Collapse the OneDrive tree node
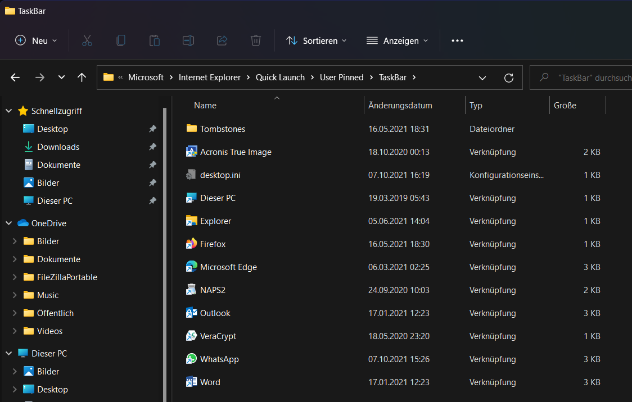This screenshot has width=632, height=402. (x=9, y=223)
